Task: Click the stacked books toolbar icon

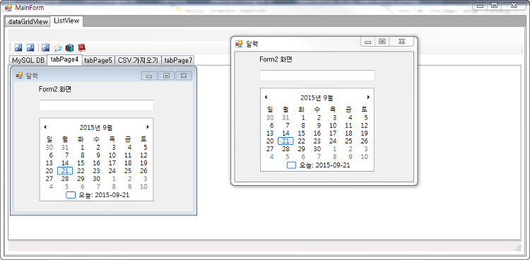Action: pyautogui.click(x=69, y=47)
